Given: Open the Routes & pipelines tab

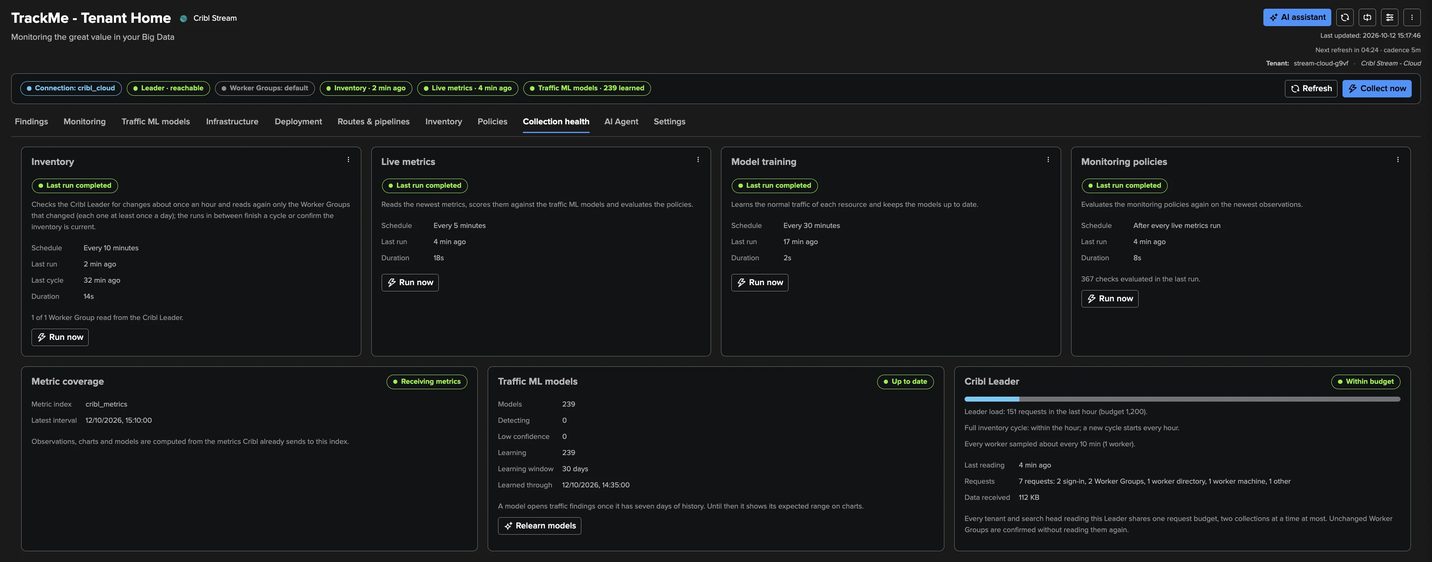Looking at the screenshot, I should (x=374, y=122).
